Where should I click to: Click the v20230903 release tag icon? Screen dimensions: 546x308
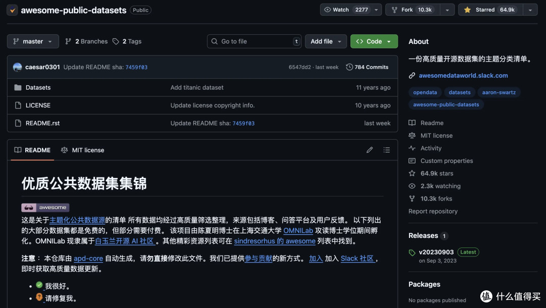(412, 253)
